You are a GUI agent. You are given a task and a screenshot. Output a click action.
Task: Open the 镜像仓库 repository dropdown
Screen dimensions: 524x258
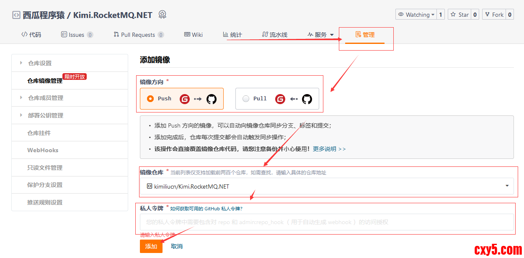coord(326,186)
